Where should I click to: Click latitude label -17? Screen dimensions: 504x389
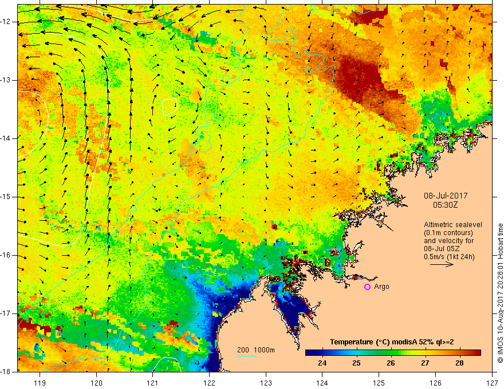6,313
